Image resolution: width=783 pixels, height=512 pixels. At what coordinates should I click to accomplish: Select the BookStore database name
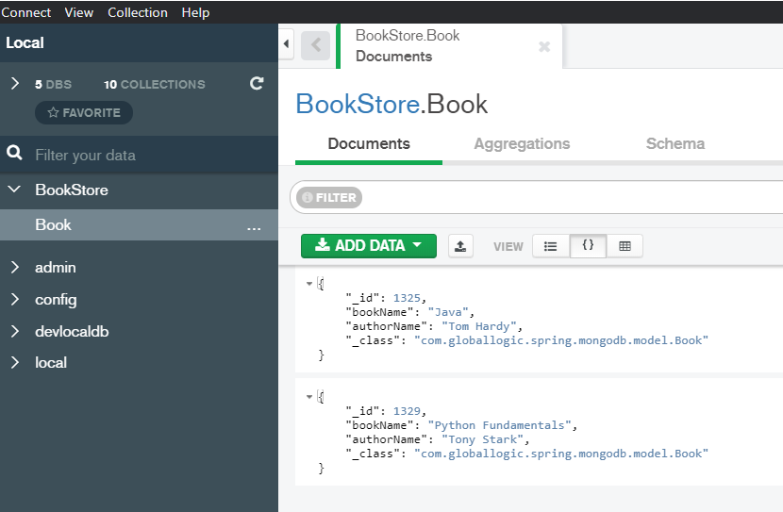point(72,190)
